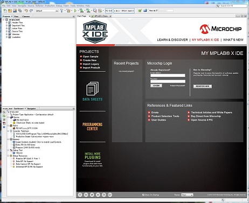The height and width of the screenshot is (203, 249).
Task: Click the New Project toolbar icon
Action: (x=10, y=11)
